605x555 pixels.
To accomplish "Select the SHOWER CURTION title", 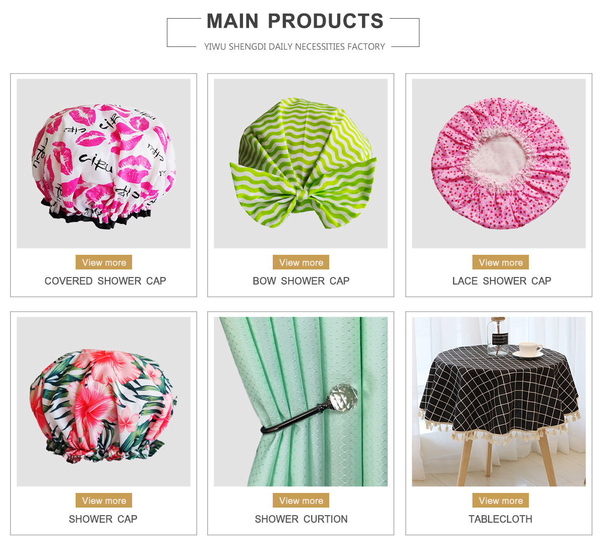I will [x=301, y=519].
